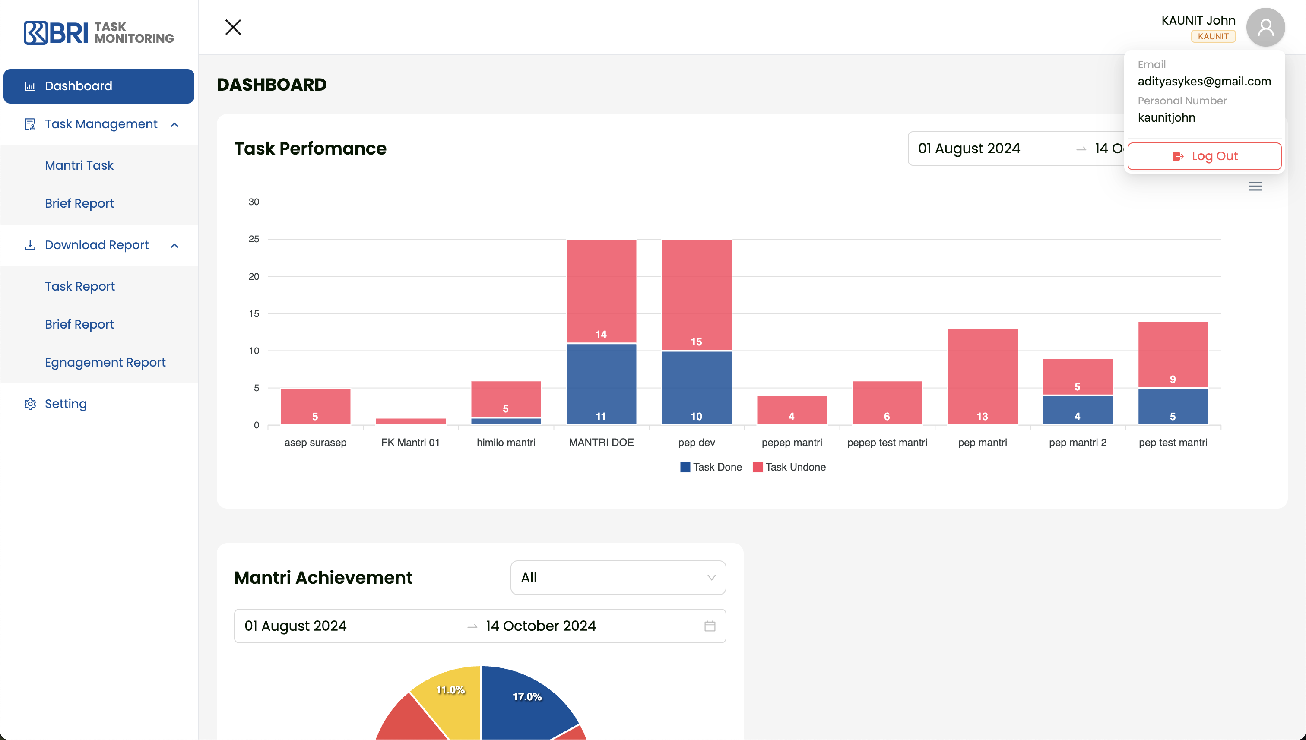This screenshot has height=740, width=1306.
Task: Open Task Report under Download Report
Action: click(x=79, y=287)
